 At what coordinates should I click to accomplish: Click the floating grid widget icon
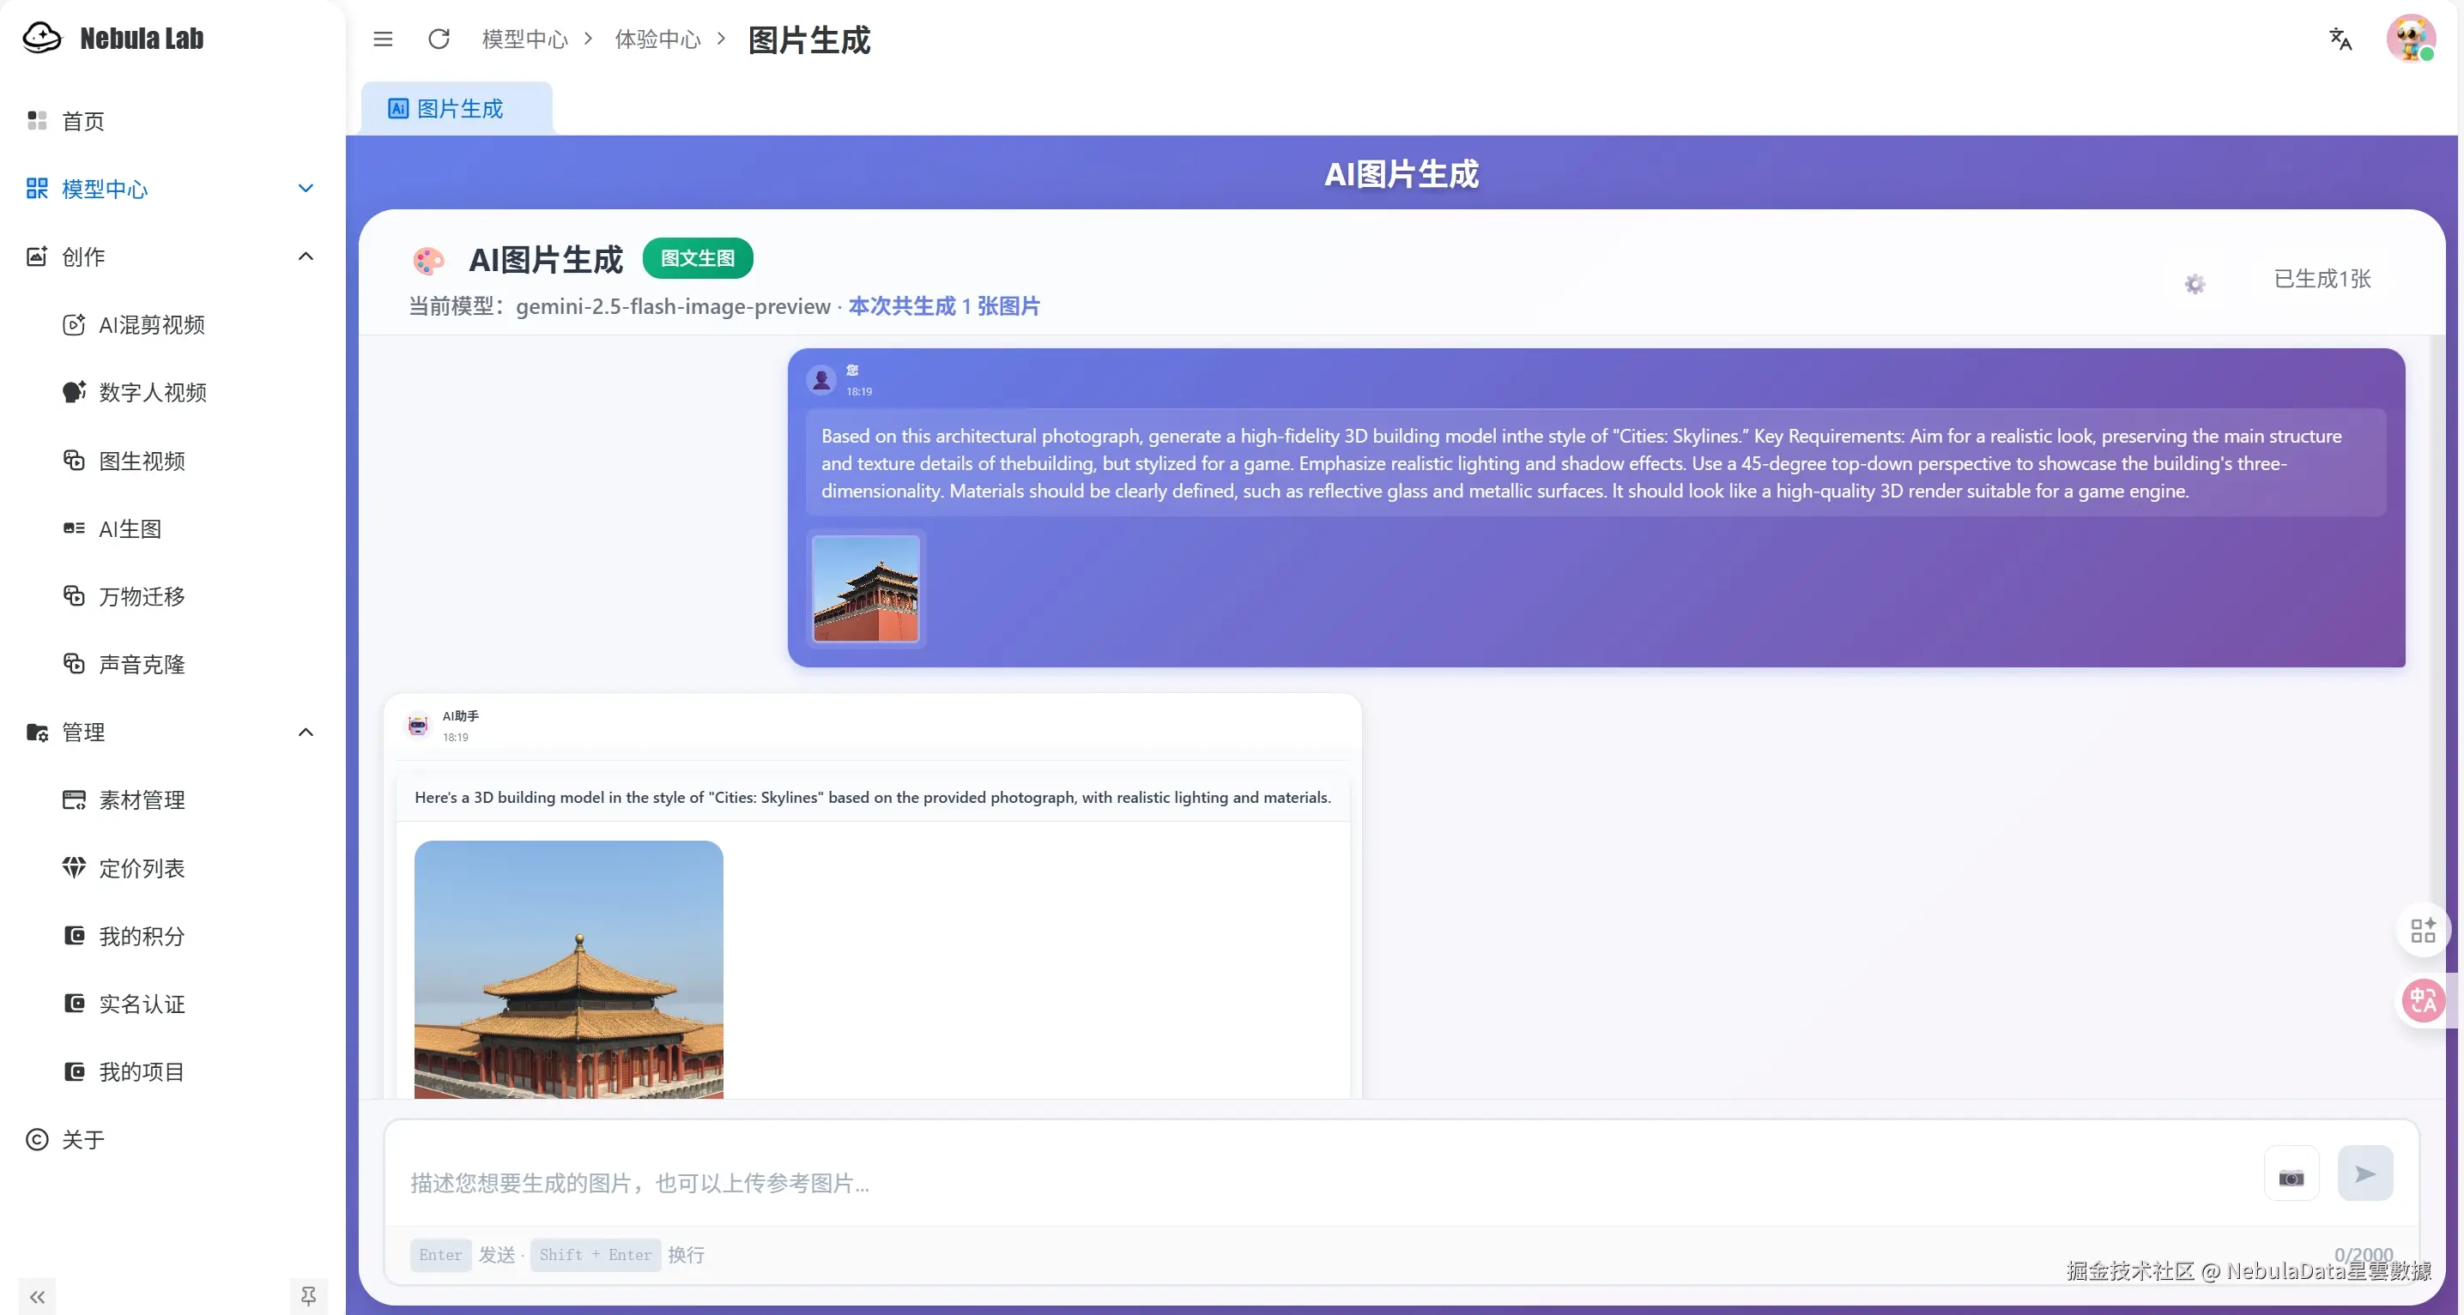pyautogui.click(x=2422, y=930)
